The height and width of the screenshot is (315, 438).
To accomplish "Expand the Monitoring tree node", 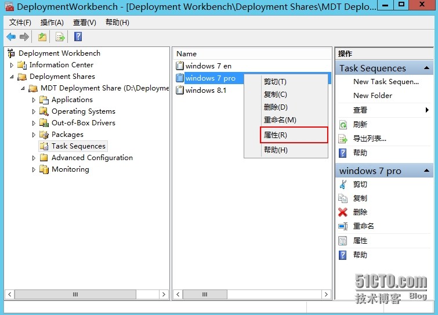I will coord(34,169).
